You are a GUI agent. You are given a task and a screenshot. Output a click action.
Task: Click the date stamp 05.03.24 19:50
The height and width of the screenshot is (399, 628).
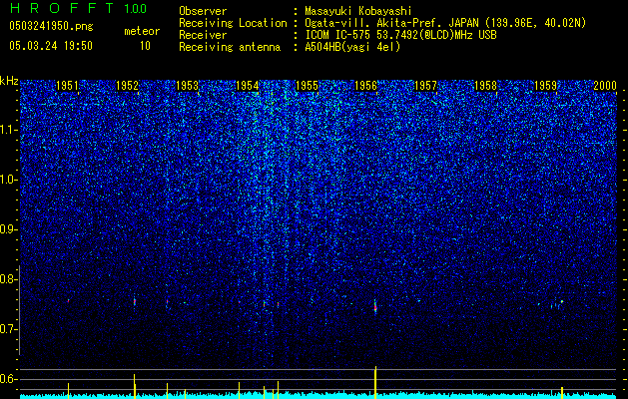tap(51, 46)
